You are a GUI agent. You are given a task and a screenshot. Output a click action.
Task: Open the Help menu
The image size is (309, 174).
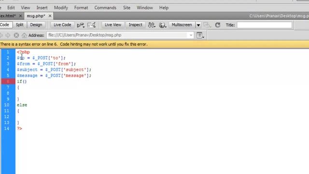pyautogui.click(x=164, y=8)
